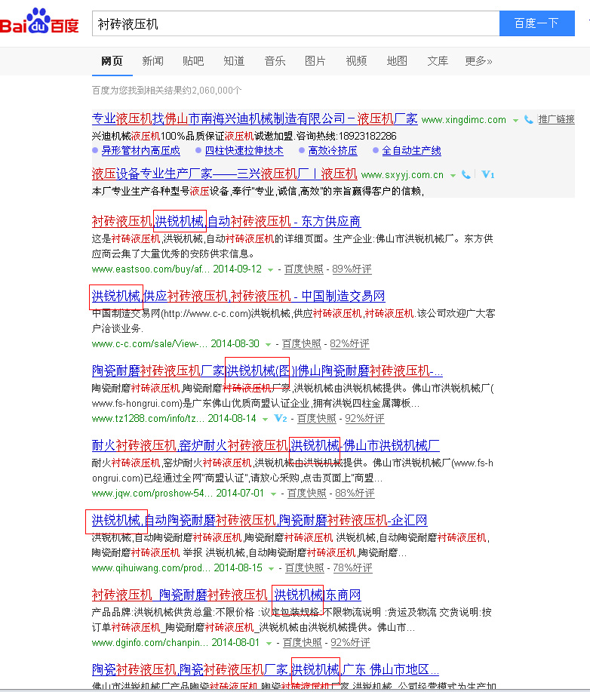Click the 推广链接 label link

coord(557,119)
